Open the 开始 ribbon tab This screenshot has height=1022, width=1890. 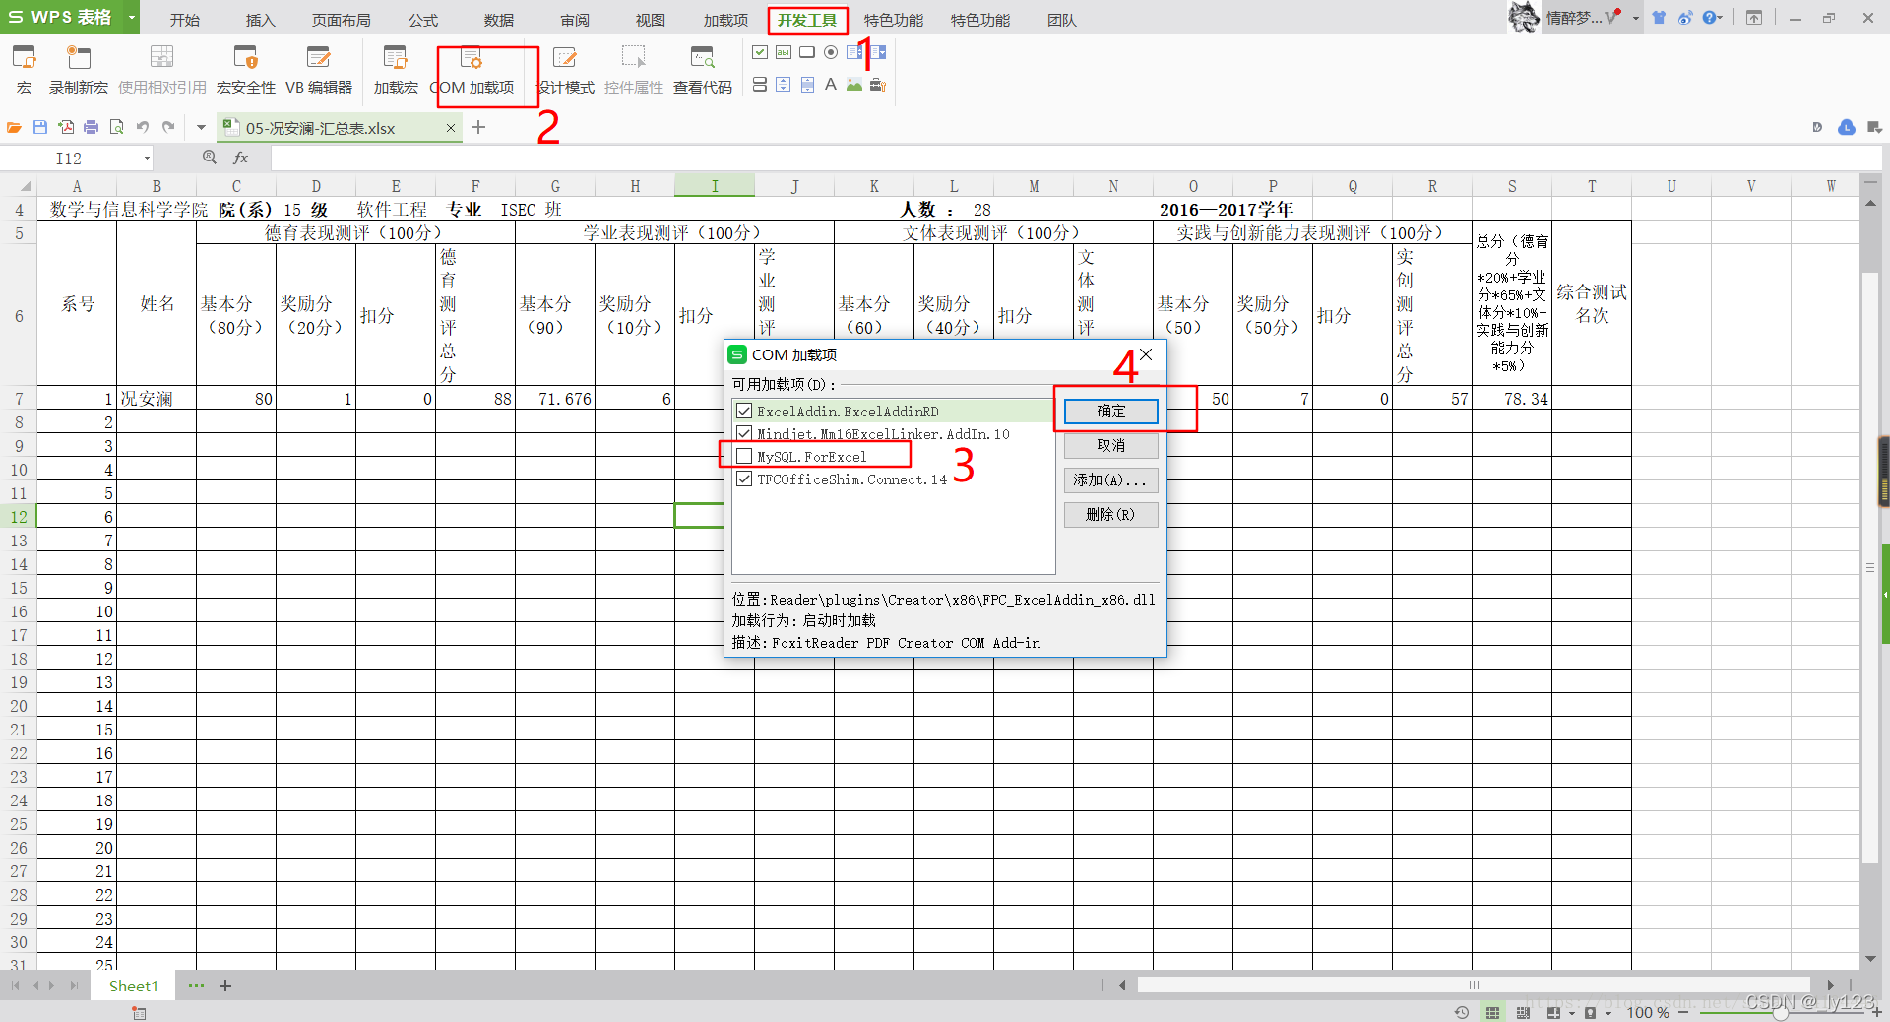click(184, 20)
